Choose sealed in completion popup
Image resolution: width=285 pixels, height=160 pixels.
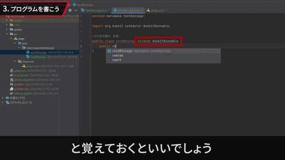tap(163, 56)
